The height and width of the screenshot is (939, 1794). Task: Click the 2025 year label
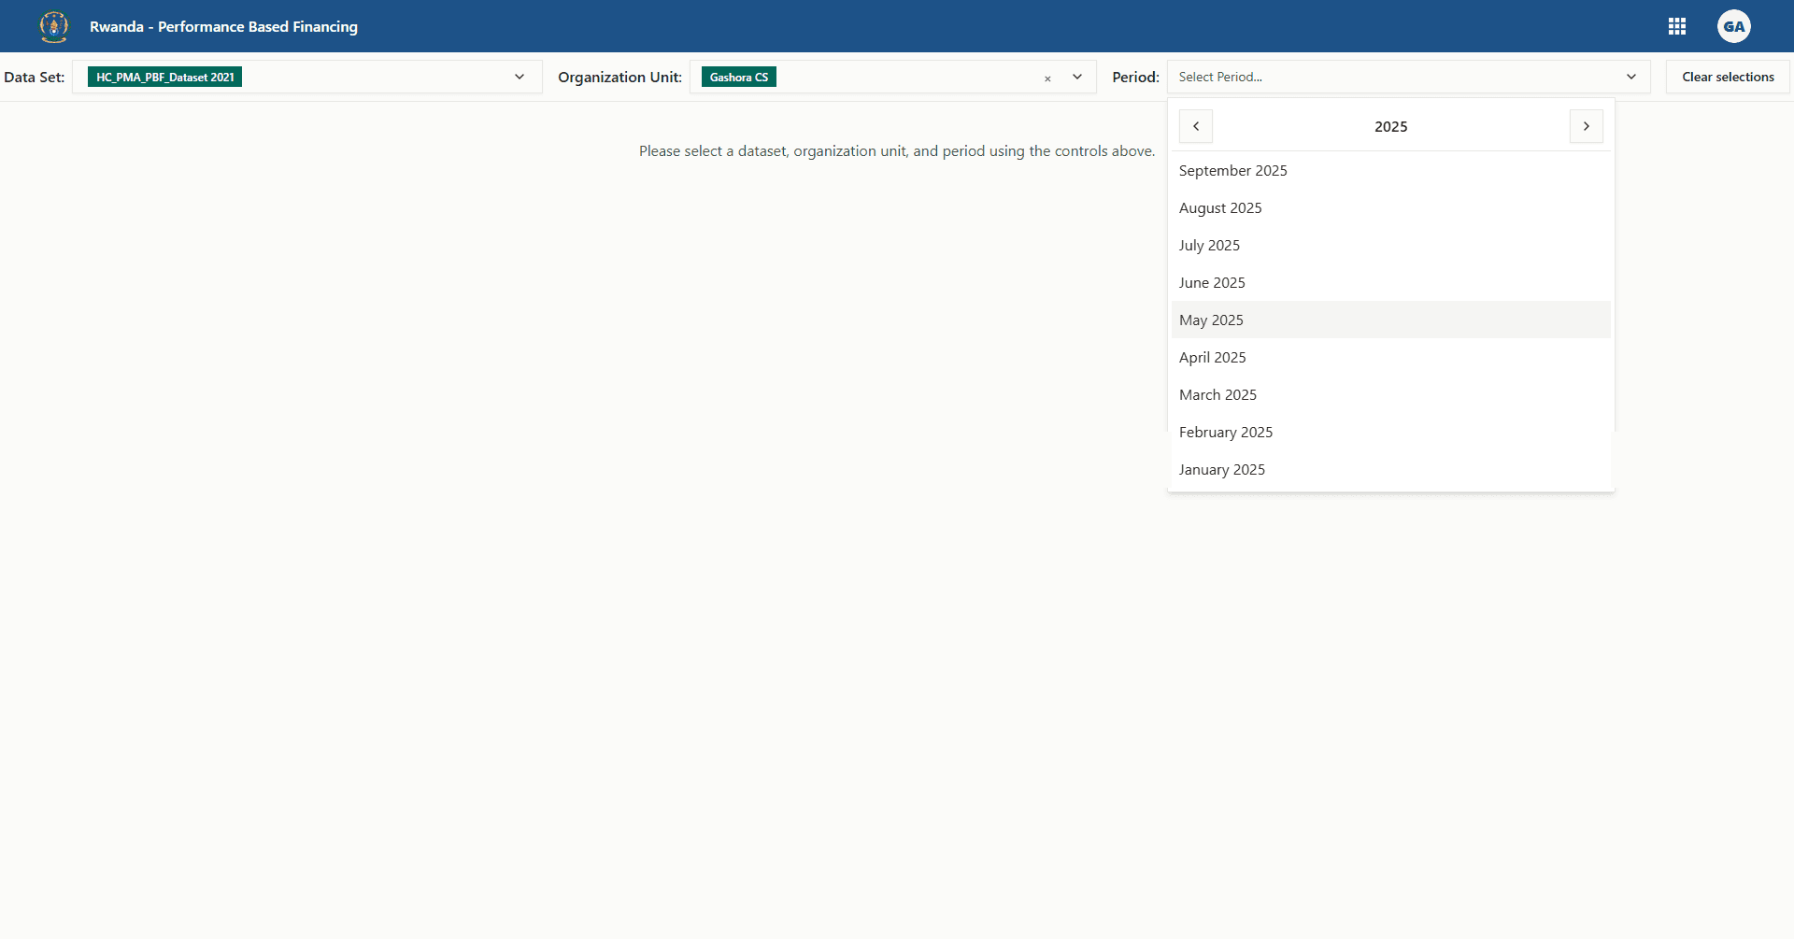(x=1391, y=126)
